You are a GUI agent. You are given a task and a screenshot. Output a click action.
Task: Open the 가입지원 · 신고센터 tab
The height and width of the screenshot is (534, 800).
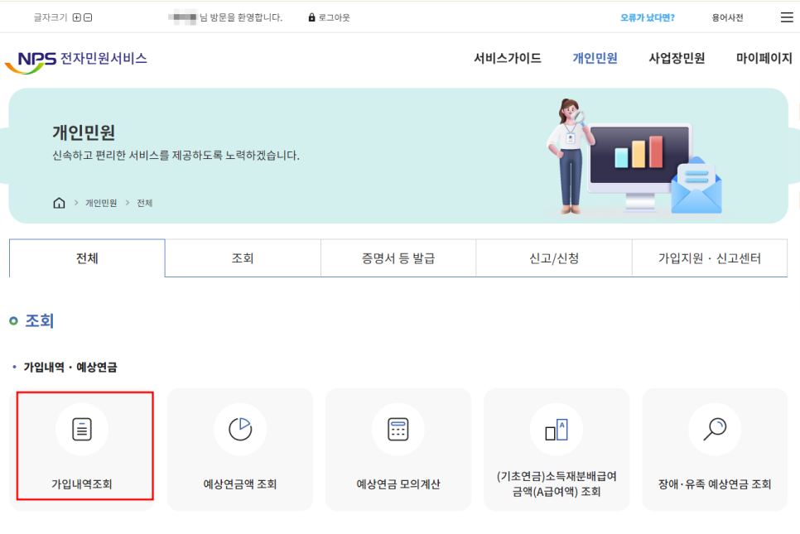point(710,257)
